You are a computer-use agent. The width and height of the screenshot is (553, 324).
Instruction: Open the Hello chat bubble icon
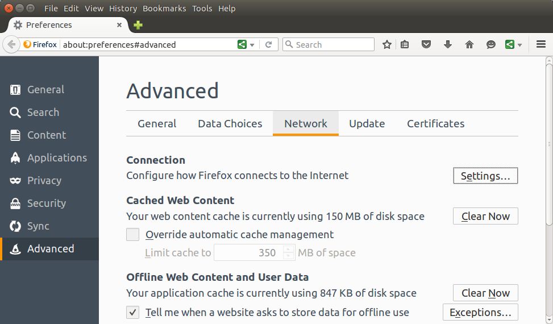(x=490, y=44)
